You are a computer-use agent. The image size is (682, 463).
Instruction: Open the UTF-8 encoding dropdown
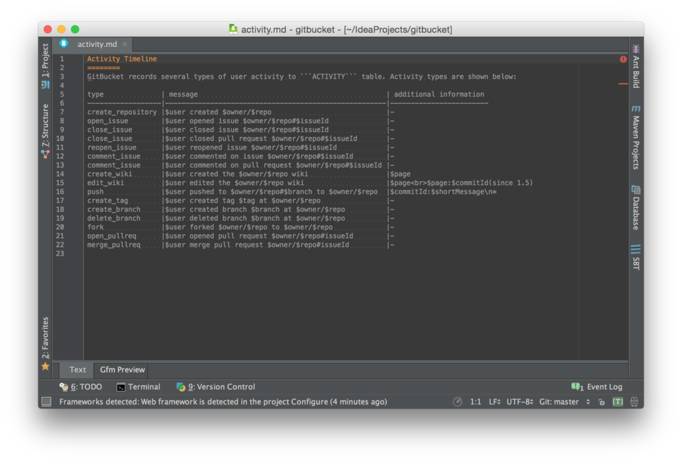(x=519, y=402)
